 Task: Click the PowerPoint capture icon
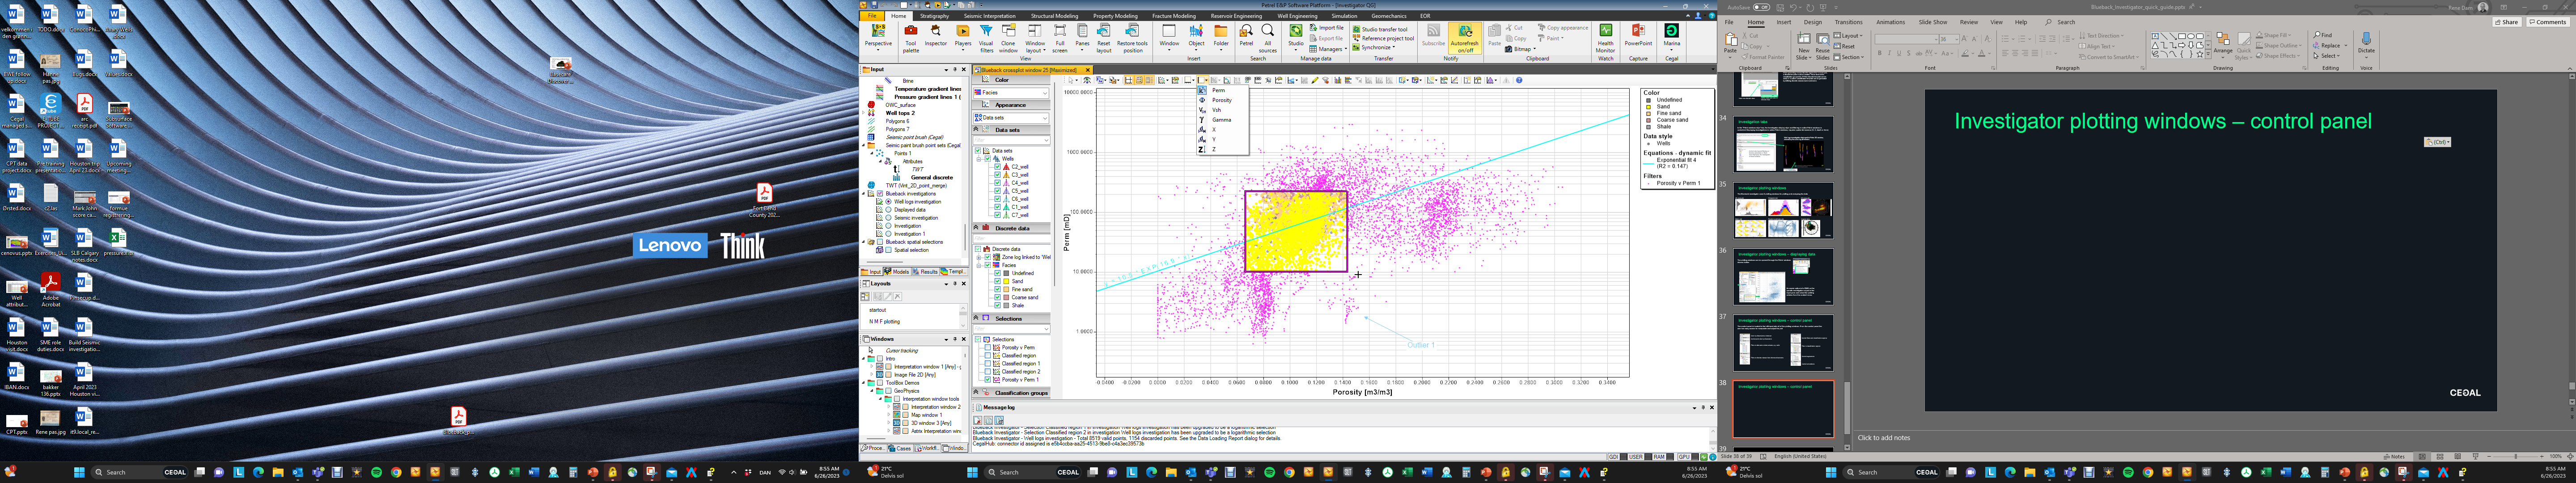[x=1638, y=38]
